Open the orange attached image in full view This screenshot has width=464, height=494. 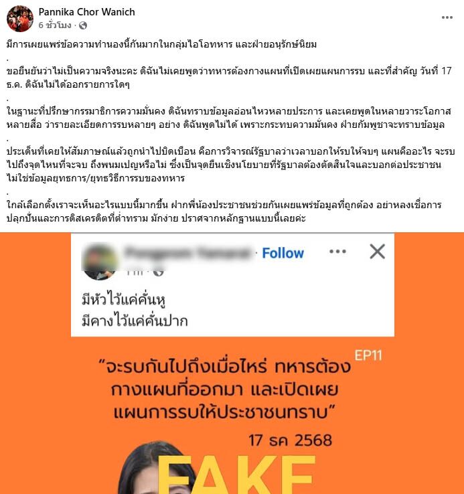tap(232, 363)
